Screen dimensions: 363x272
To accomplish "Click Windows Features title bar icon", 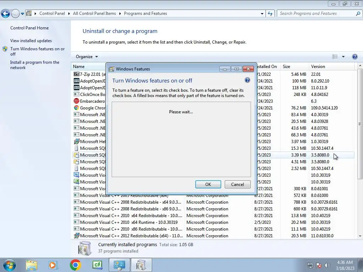I will 112,69.
